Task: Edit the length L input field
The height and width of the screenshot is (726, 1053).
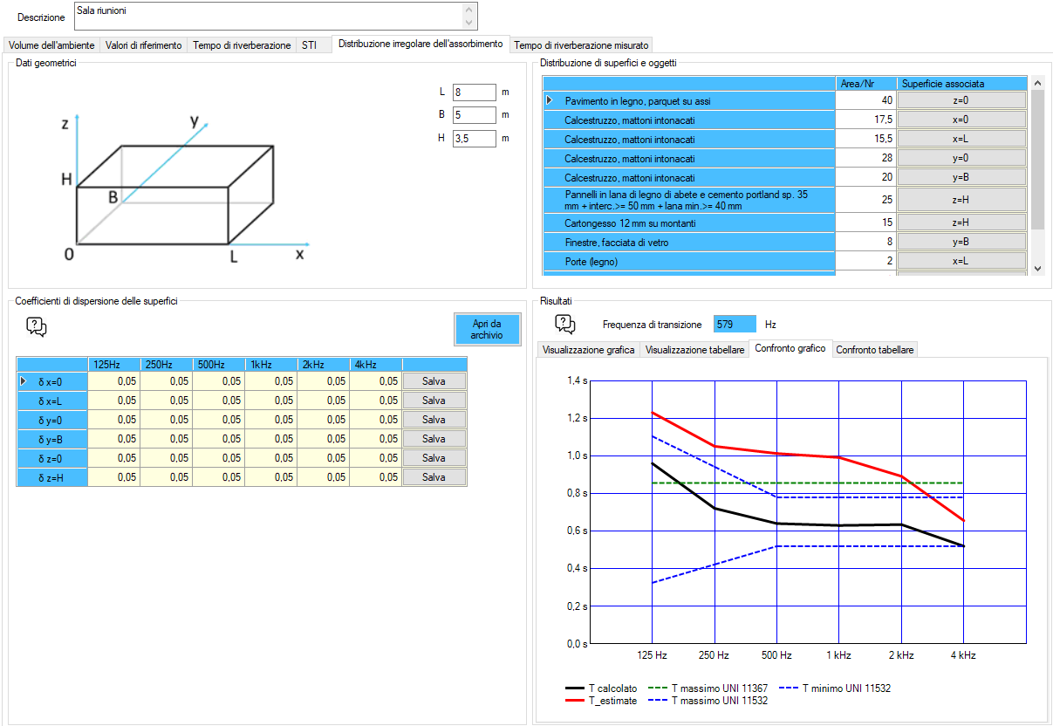Action: click(474, 92)
